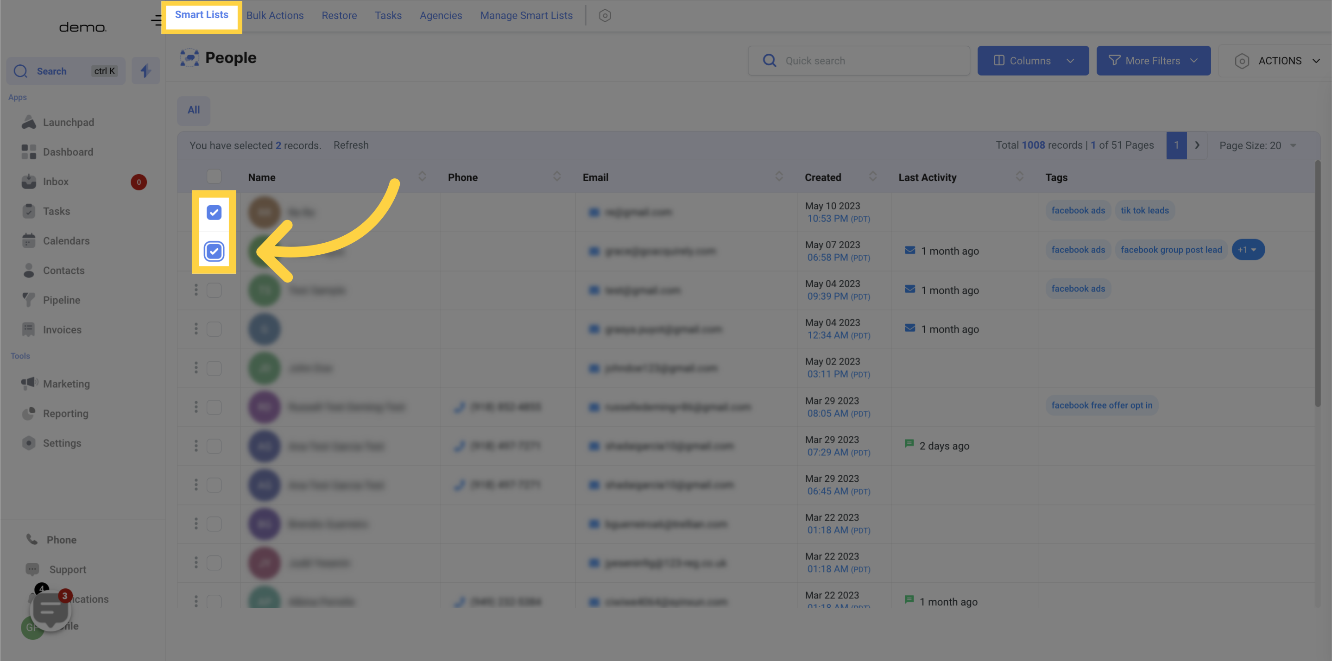Viewport: 1332px width, 661px height.
Task: Expand the +1 tags dropdown
Action: [x=1248, y=250]
